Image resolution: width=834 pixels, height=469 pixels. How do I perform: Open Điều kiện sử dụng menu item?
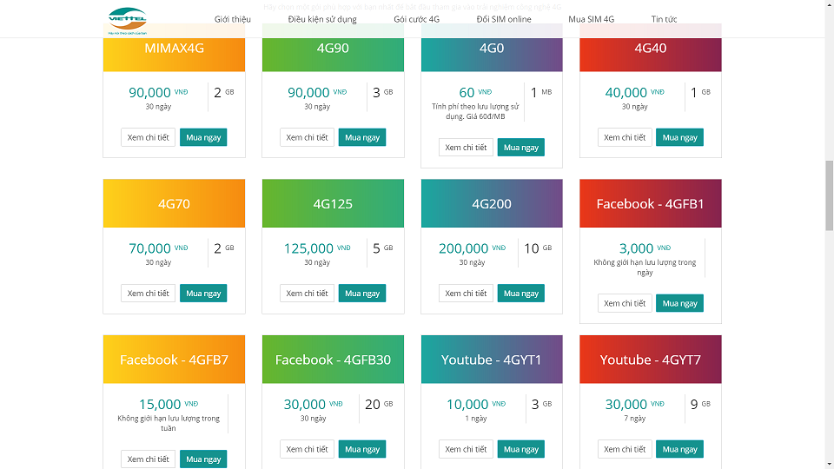click(x=322, y=19)
